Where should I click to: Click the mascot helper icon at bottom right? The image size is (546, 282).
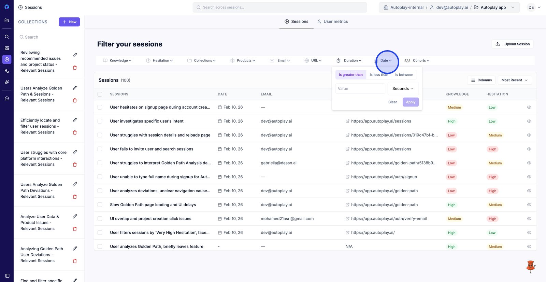[530, 266]
